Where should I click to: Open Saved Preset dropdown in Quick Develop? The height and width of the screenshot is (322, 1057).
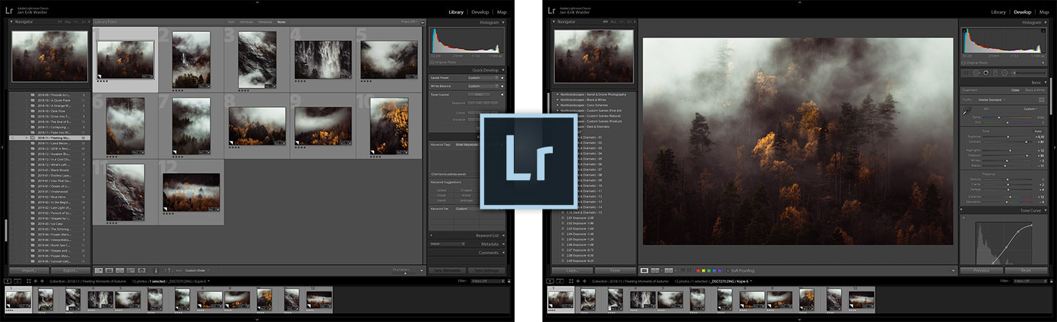tap(483, 78)
